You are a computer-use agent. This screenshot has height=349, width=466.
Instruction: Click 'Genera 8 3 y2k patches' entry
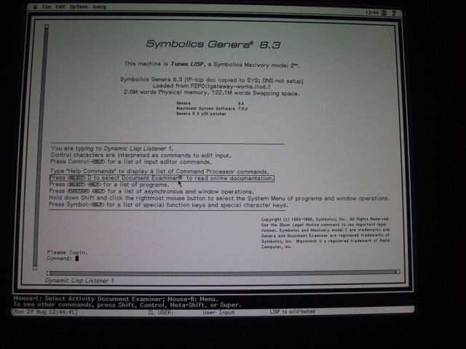click(201, 113)
